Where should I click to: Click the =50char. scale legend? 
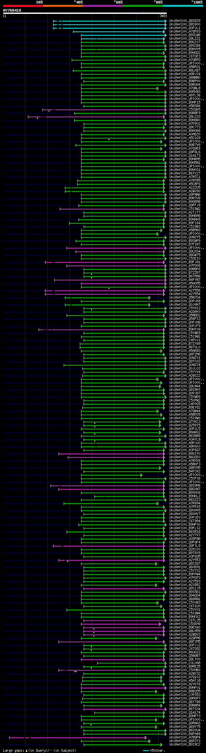[x=155, y=750]
